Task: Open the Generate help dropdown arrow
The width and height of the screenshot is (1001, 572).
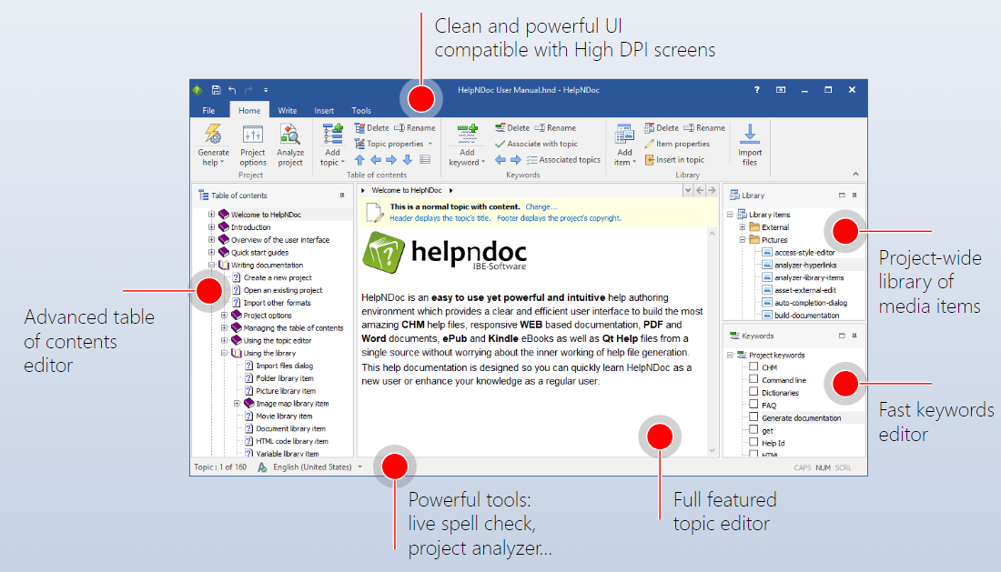Action: 222,164
